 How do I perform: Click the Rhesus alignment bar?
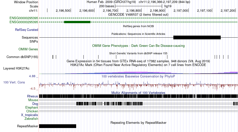coord(138,96)
